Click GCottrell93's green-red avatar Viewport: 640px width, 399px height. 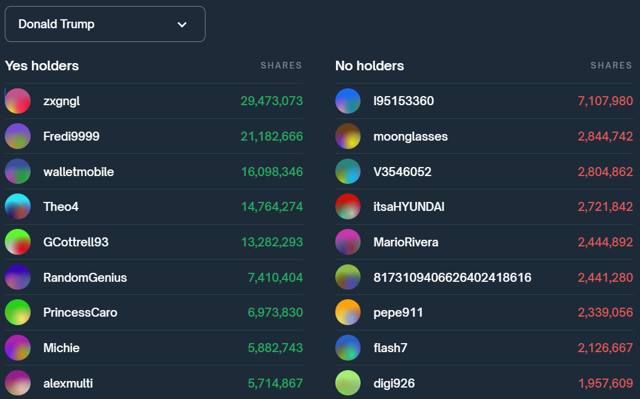pos(18,242)
